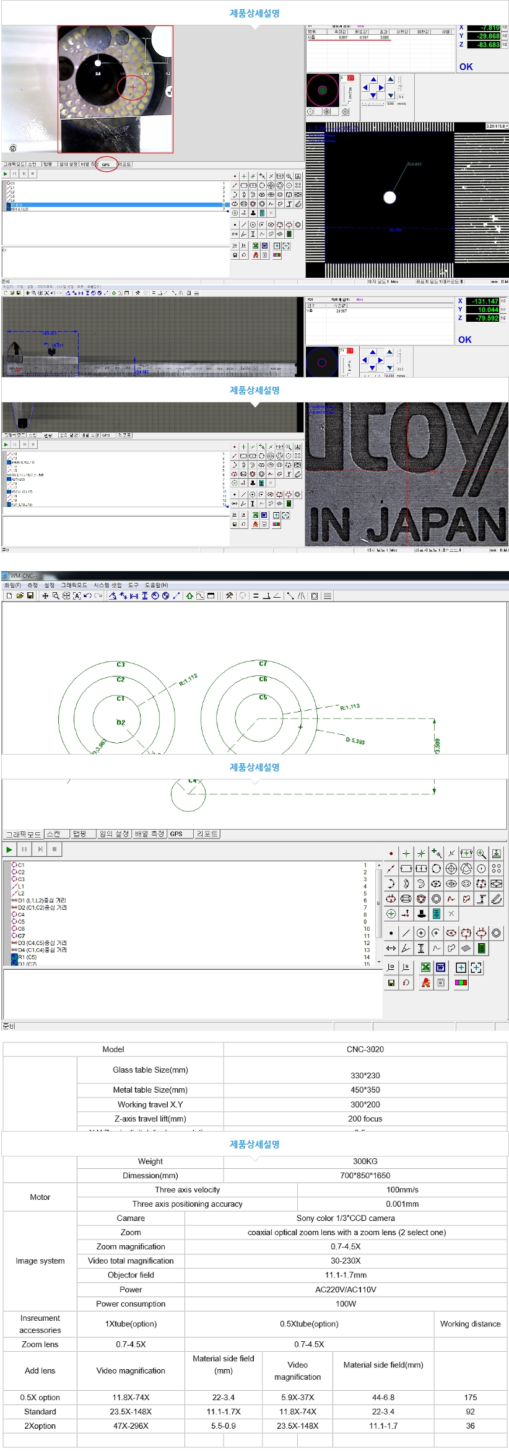Click the Stop button above the C1 list

coord(54,849)
